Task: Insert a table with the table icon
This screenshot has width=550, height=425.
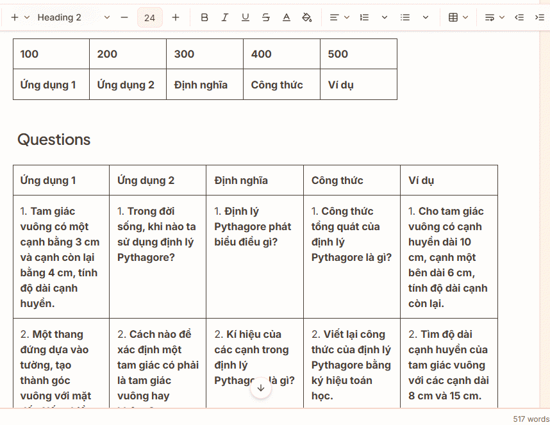Action: coord(454,17)
